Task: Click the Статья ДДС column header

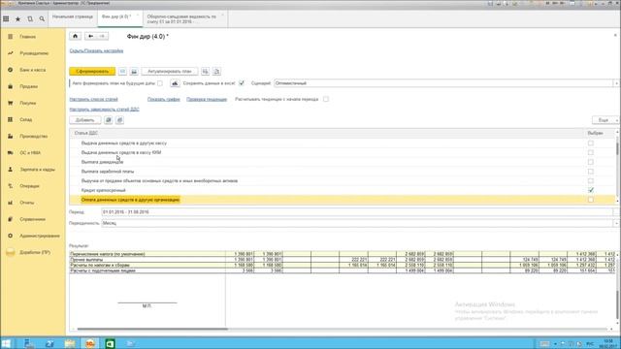Action: (326, 133)
